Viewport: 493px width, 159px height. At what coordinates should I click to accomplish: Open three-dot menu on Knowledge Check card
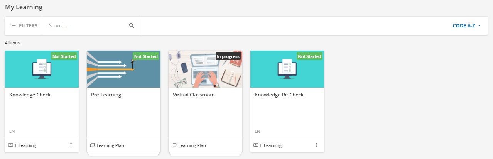click(71, 145)
